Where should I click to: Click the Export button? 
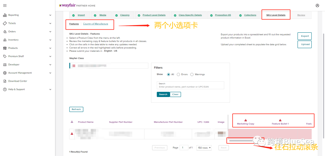click(305, 36)
